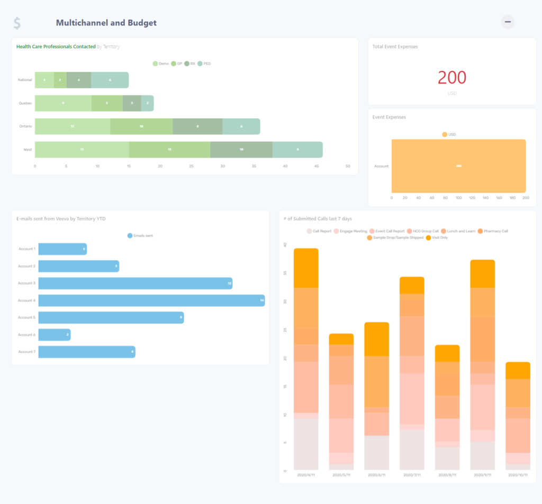
Task: Toggle the Demo series in the legend
Action: tap(155, 63)
